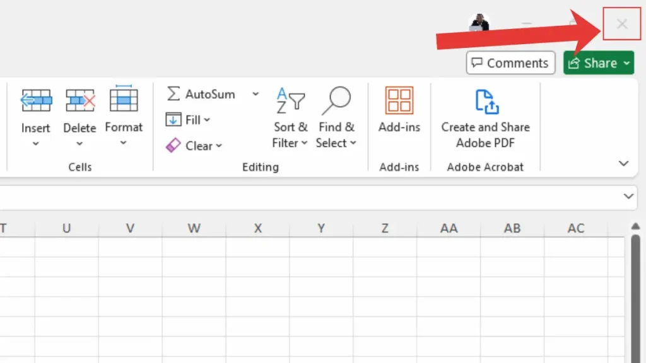Select column header Z
The height and width of the screenshot is (363, 646).
coord(385,228)
